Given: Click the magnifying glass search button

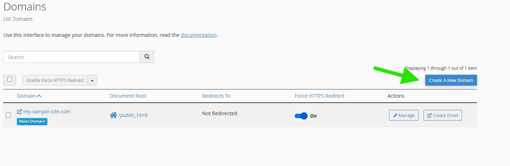Looking at the screenshot, I should click(146, 57).
